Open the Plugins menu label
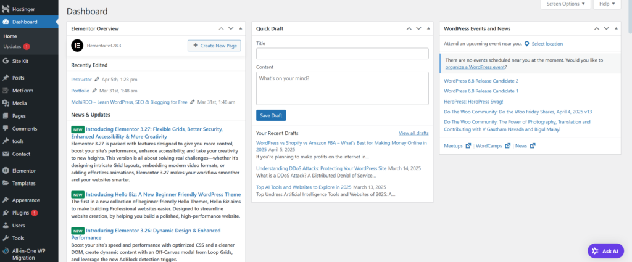The image size is (632, 262). point(20,213)
